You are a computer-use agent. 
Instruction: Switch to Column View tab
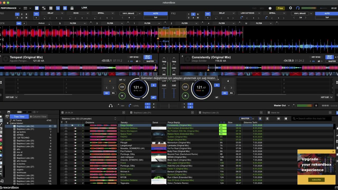pyautogui.click(x=38, y=117)
